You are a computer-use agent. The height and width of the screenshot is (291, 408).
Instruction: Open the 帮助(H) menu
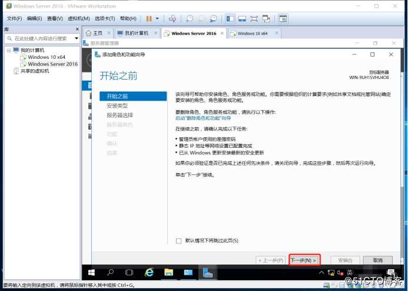point(128,18)
